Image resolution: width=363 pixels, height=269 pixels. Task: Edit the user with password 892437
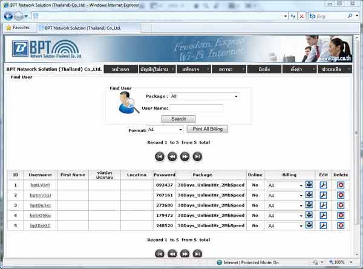click(x=323, y=185)
